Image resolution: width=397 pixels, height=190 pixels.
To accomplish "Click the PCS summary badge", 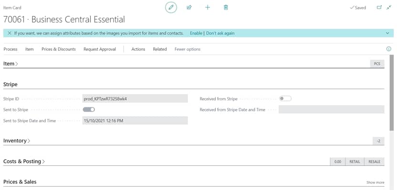I will [377, 64].
